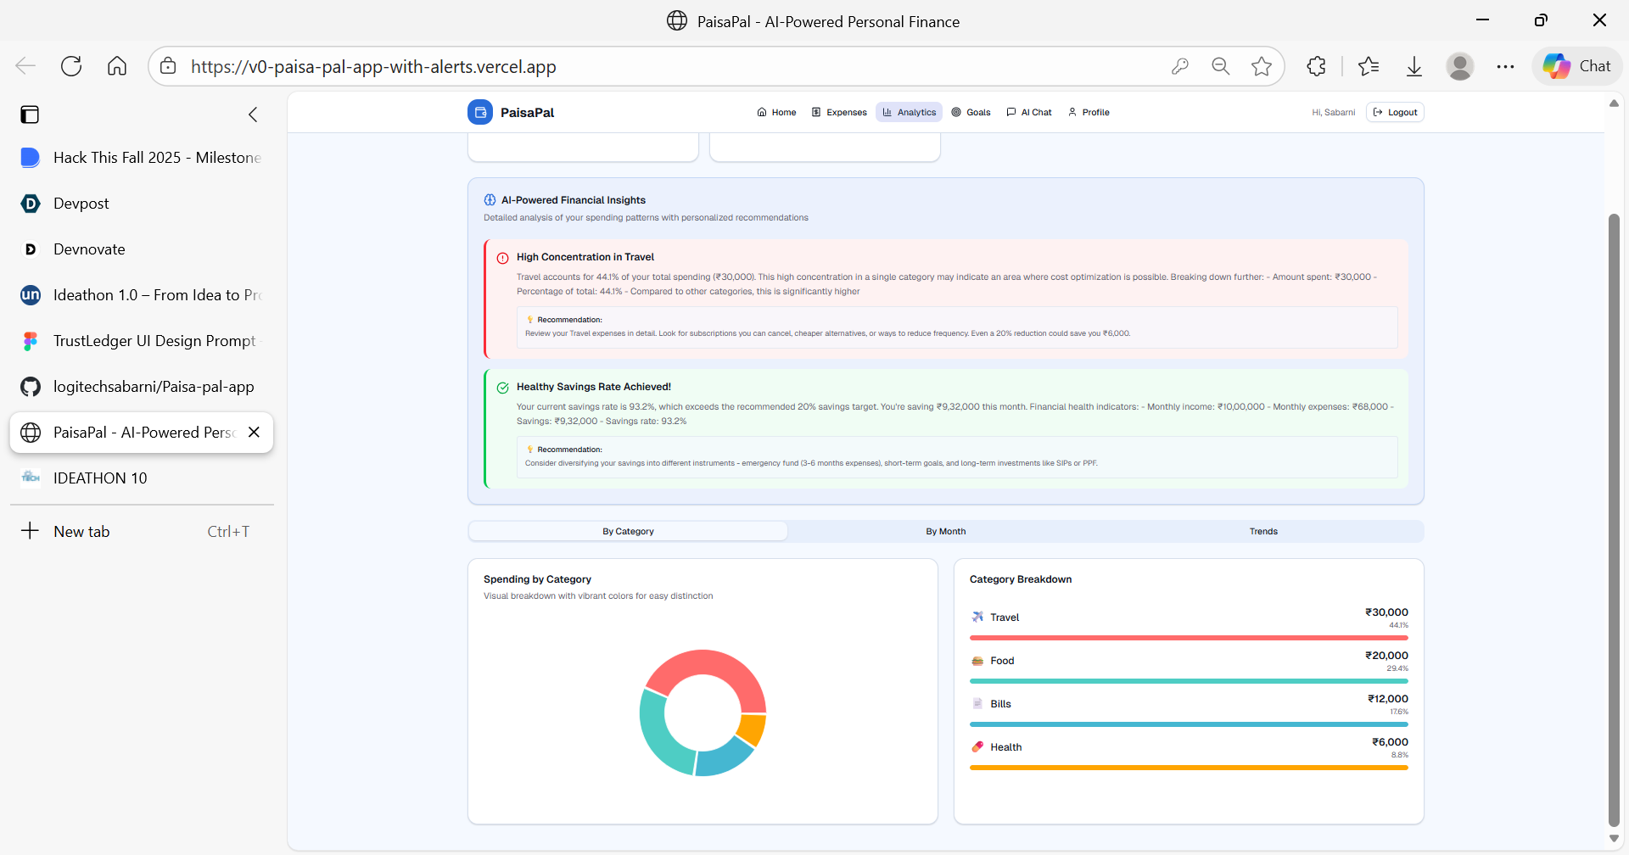Add page to favorites star icon

tap(1262, 66)
